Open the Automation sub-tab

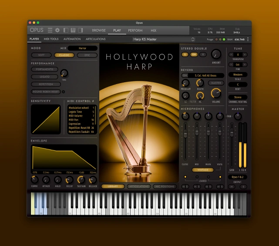click(x=72, y=39)
